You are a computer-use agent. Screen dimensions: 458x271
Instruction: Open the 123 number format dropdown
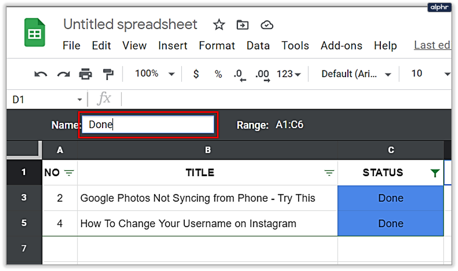(x=288, y=74)
